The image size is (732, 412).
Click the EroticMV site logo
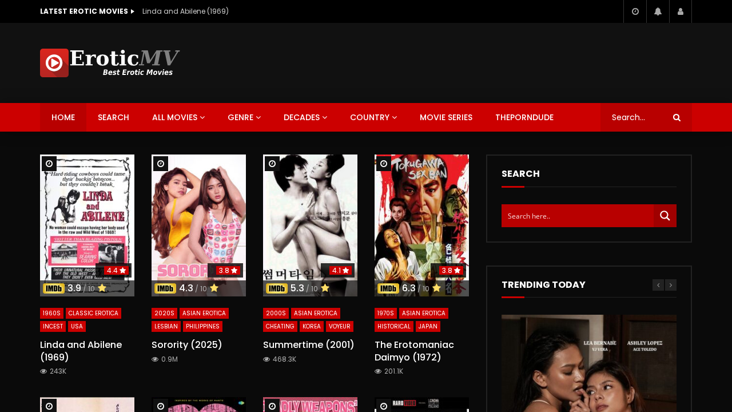click(110, 63)
